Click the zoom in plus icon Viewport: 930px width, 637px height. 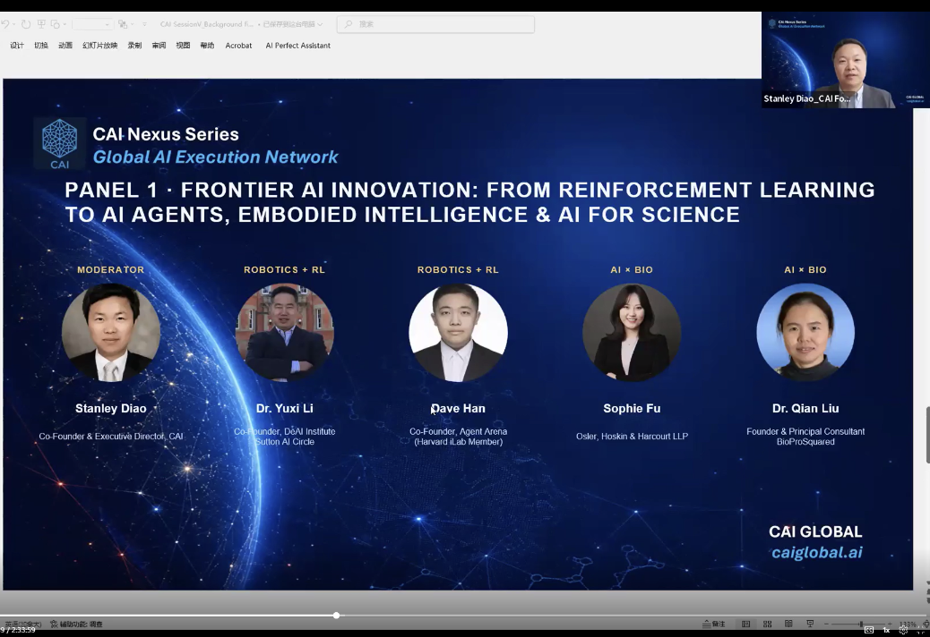(x=891, y=624)
